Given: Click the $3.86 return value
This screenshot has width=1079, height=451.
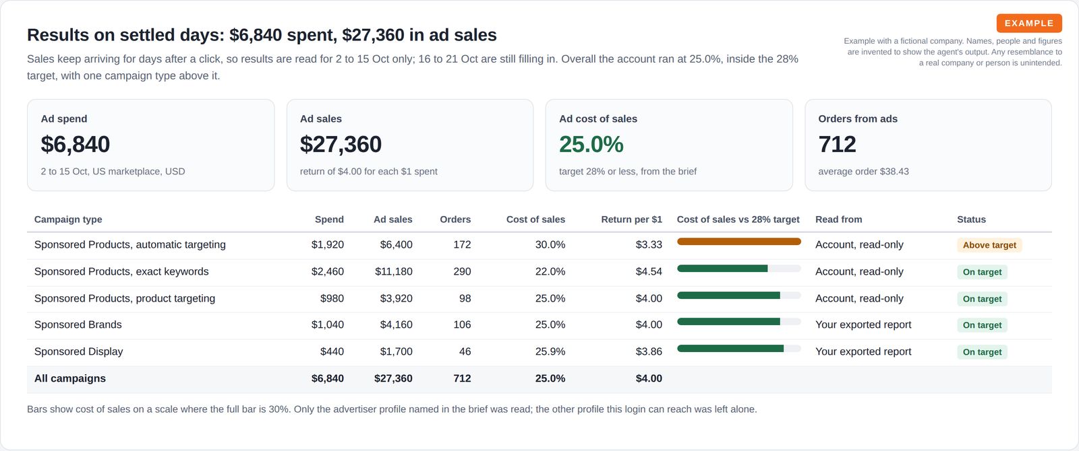Looking at the screenshot, I should click(x=649, y=351).
